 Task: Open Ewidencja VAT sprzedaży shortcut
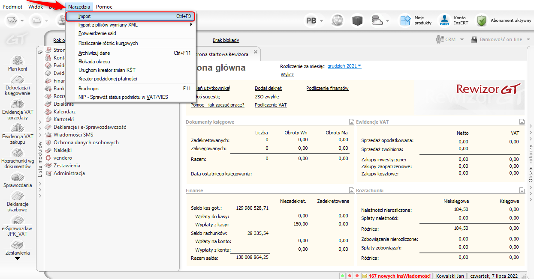(x=18, y=110)
